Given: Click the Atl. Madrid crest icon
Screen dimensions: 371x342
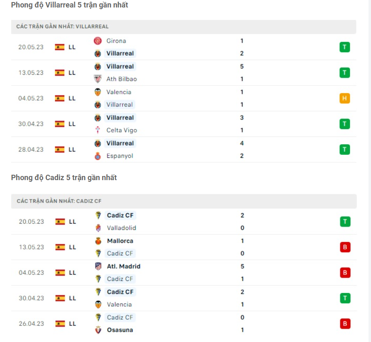Looking at the screenshot, I should (x=98, y=266).
